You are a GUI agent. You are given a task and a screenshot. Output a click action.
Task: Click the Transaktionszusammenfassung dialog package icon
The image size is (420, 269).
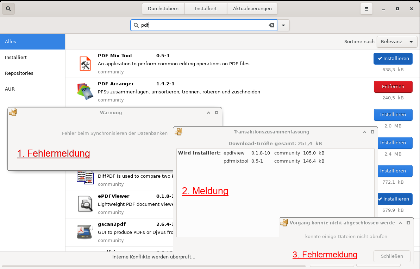[178, 131]
